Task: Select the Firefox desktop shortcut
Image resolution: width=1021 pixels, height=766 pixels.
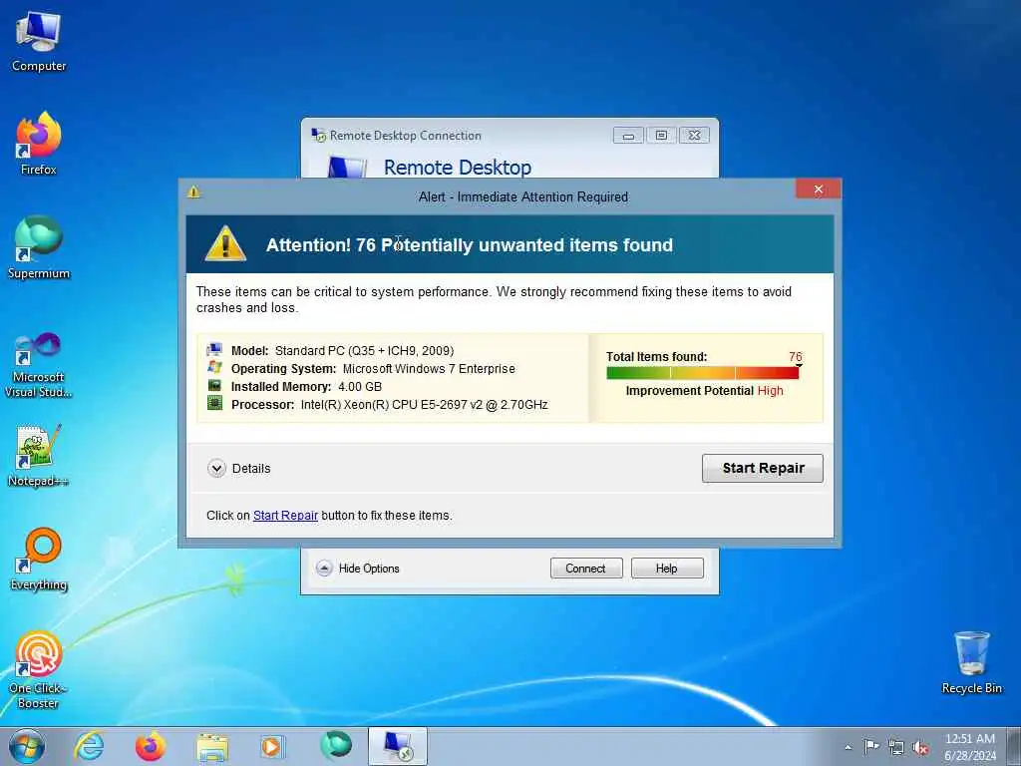Action: (x=39, y=144)
